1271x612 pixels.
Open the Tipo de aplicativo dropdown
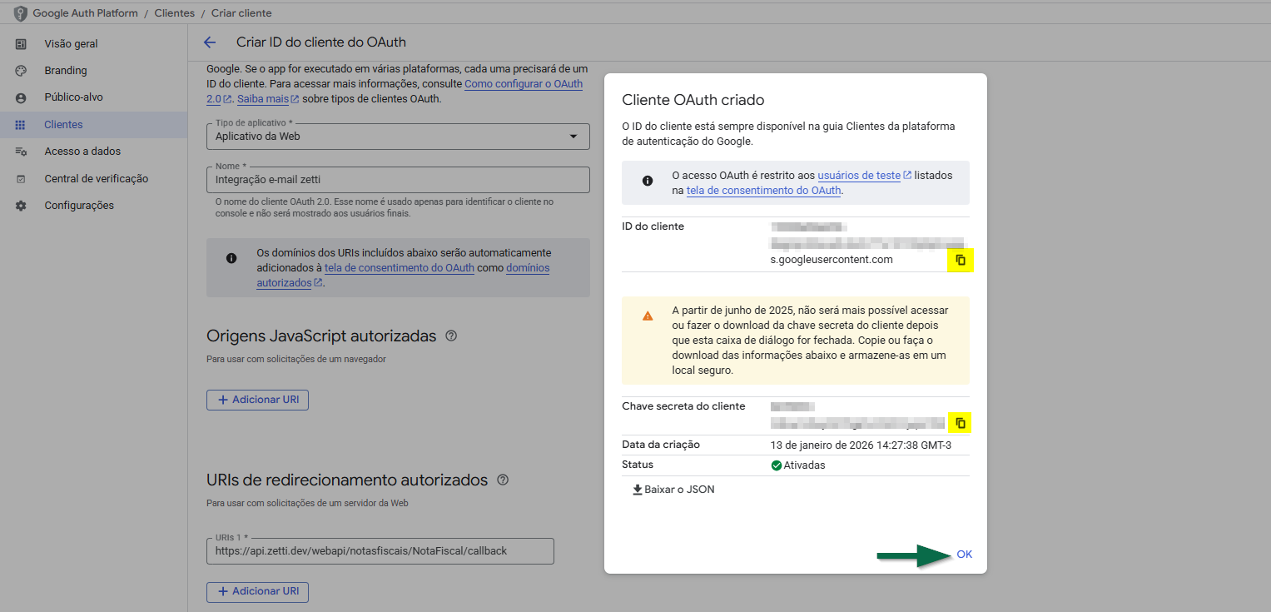tap(398, 137)
